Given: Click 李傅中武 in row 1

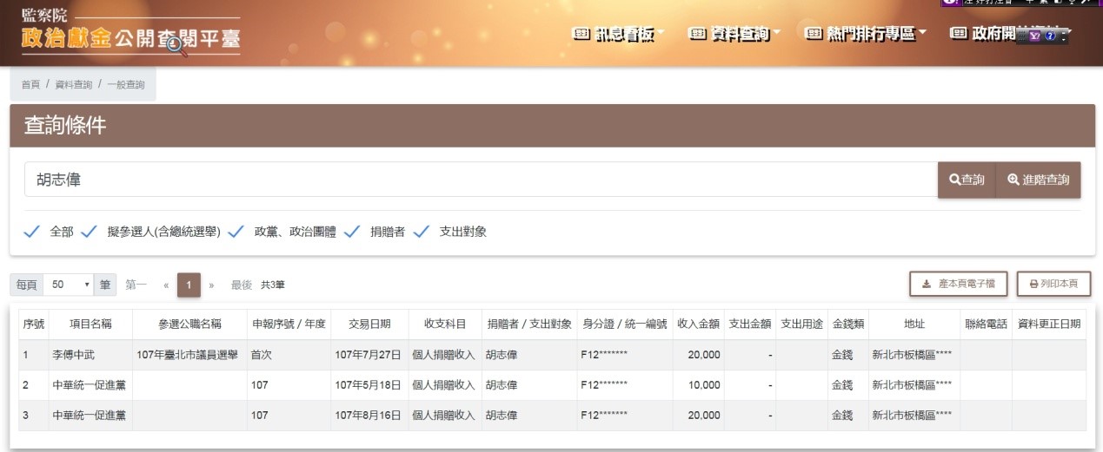Looking at the screenshot, I should (x=75, y=355).
